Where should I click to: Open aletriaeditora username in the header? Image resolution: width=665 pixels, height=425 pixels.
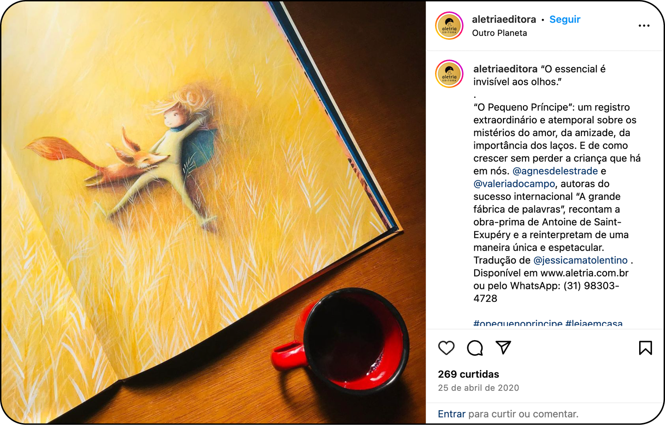(x=504, y=19)
